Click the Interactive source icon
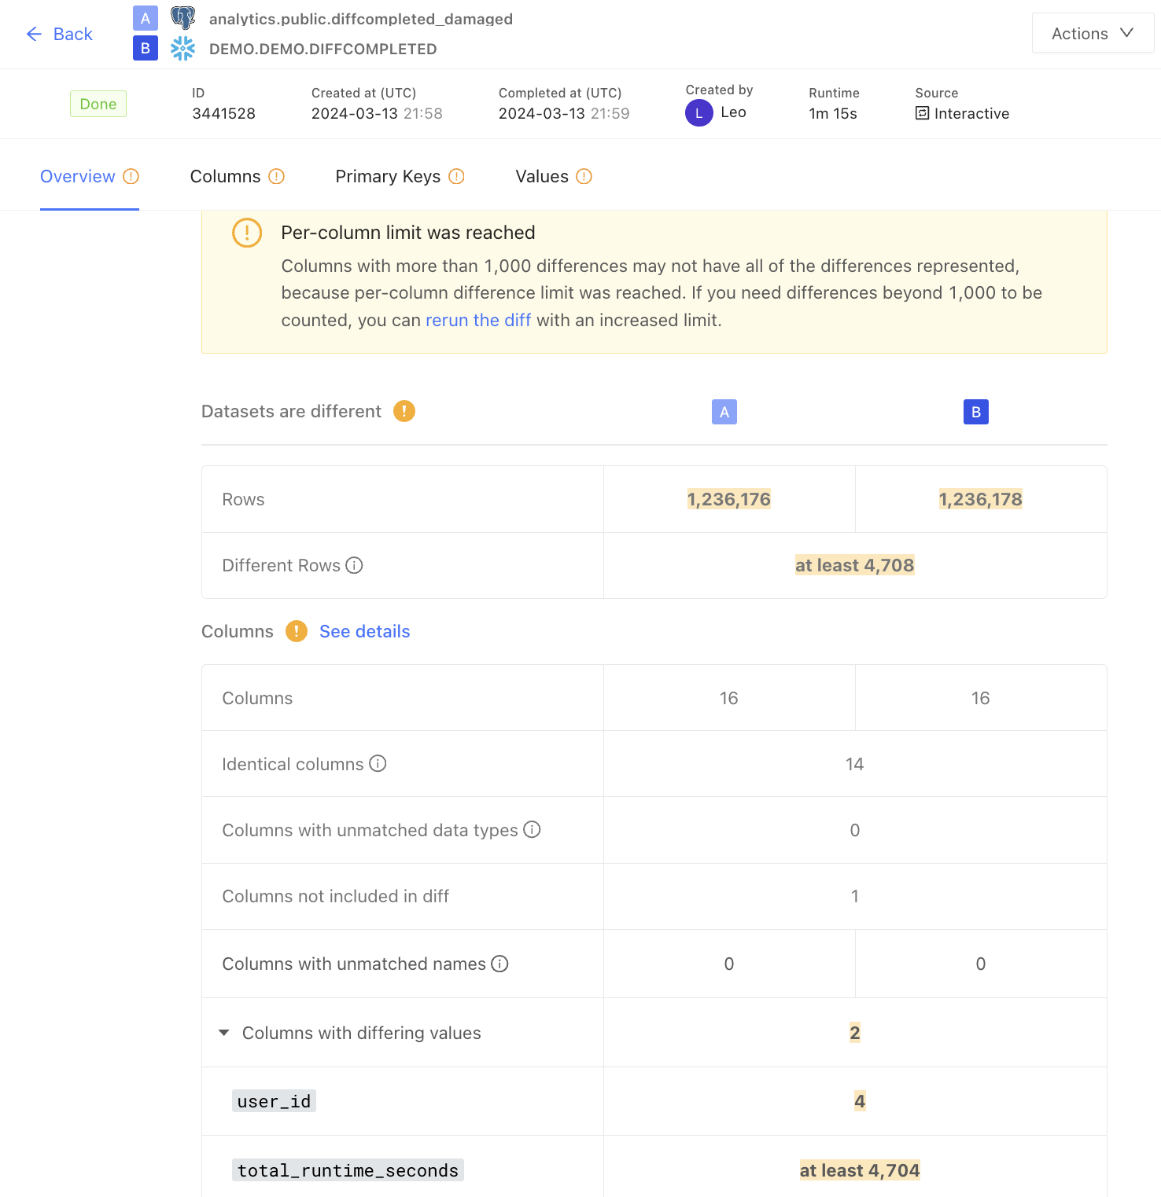This screenshot has height=1197, width=1161. (923, 113)
